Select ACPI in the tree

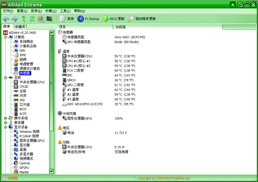point(23,114)
